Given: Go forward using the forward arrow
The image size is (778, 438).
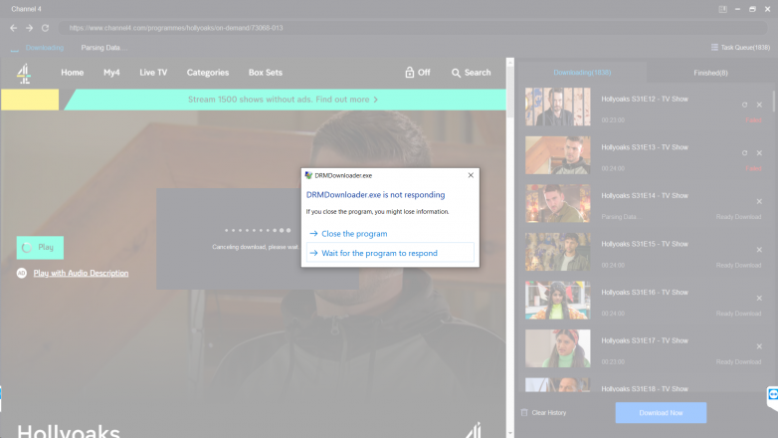Looking at the screenshot, I should tap(29, 28).
